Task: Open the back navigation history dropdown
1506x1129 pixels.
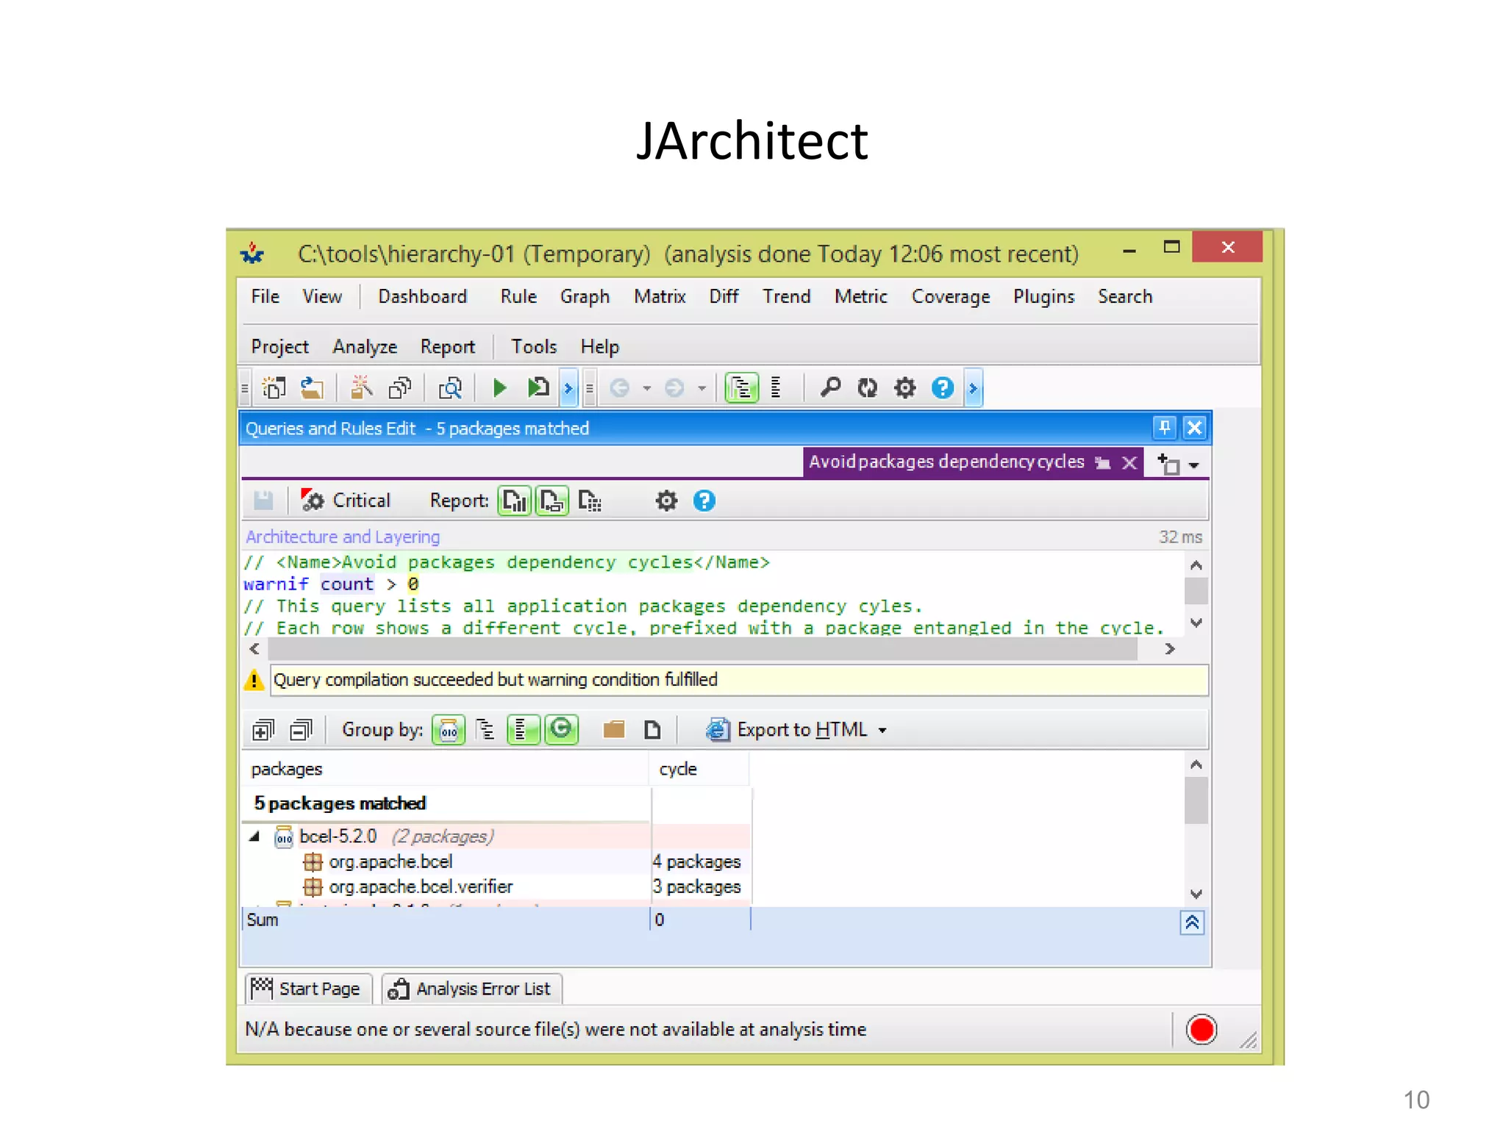Action: 647,388
